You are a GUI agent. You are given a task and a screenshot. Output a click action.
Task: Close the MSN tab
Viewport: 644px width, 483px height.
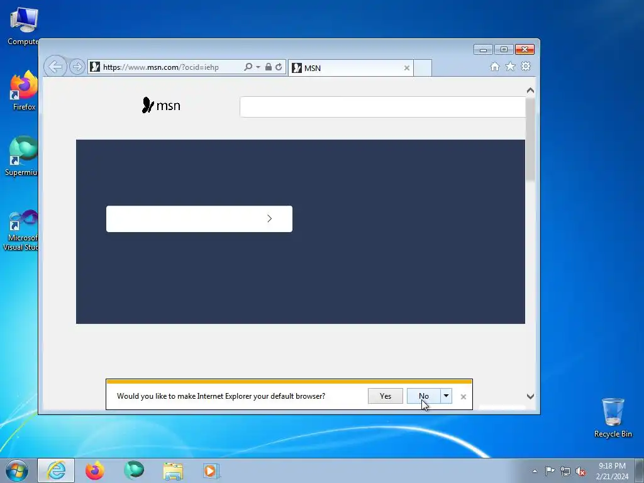(x=407, y=68)
